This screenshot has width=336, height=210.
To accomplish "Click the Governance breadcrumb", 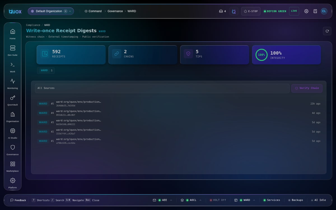I will pos(115,11).
